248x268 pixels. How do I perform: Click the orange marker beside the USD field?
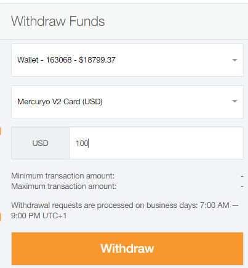(1, 131)
